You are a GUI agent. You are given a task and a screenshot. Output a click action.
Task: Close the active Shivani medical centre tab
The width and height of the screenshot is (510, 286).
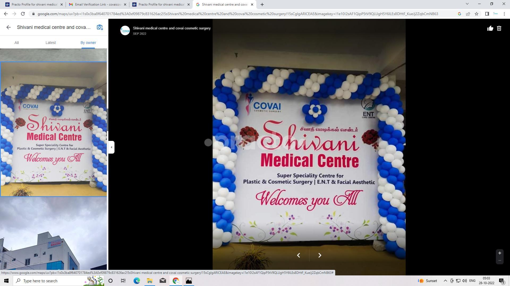[x=252, y=5]
